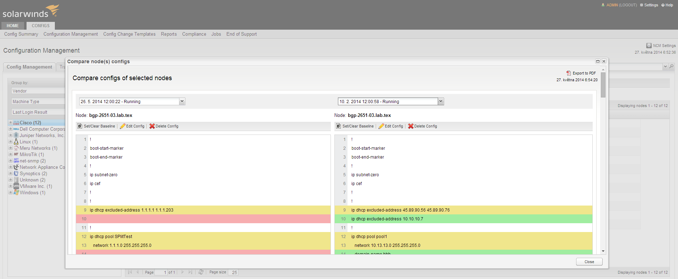
Task: Click the dialog vertical scrollbar thumb
Action: click(603, 85)
